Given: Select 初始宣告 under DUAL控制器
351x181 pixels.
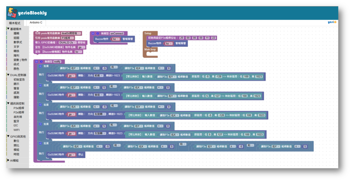Looking at the screenshot, I should [19, 79].
